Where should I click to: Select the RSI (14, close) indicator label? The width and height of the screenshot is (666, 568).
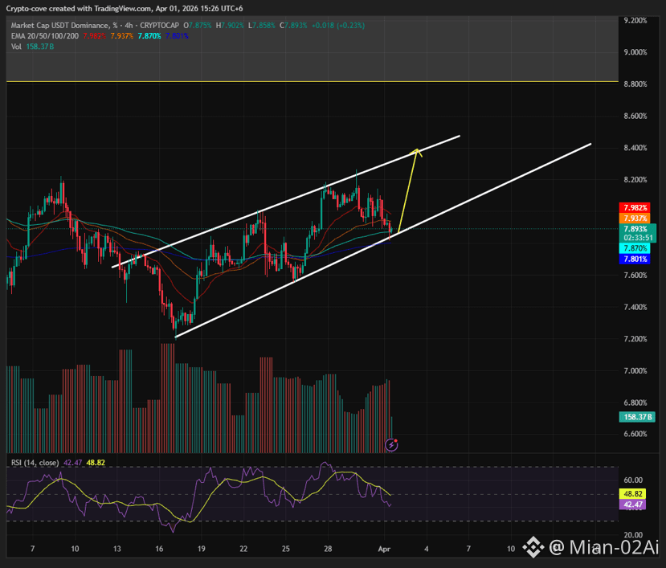click(35, 463)
